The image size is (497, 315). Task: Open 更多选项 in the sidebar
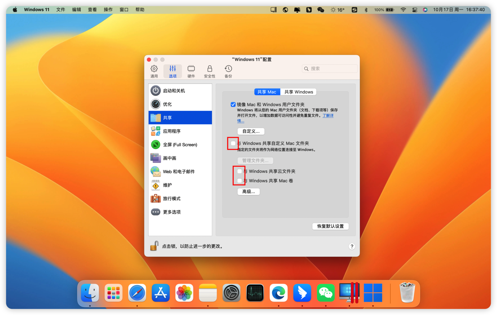180,212
